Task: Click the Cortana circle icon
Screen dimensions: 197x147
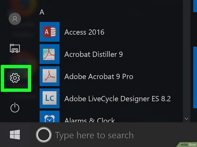Action: pyautogui.click(x=44, y=135)
